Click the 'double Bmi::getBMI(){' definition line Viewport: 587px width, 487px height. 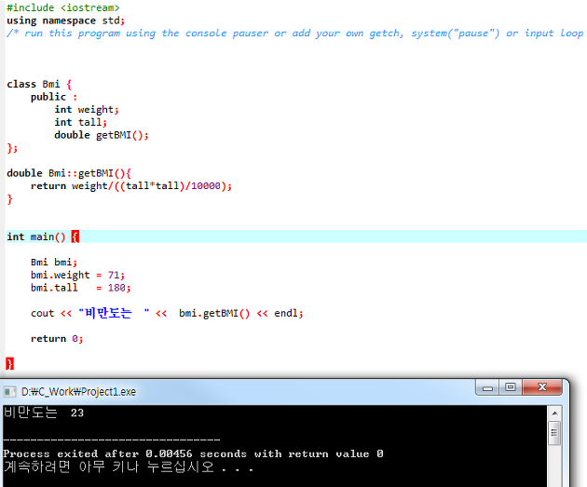pyautogui.click(x=69, y=173)
